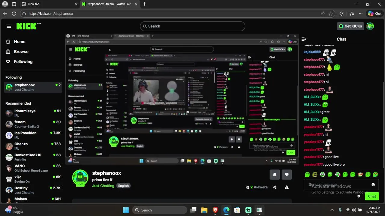
Task: Show hidden system tray icons
Action: coord(332,210)
